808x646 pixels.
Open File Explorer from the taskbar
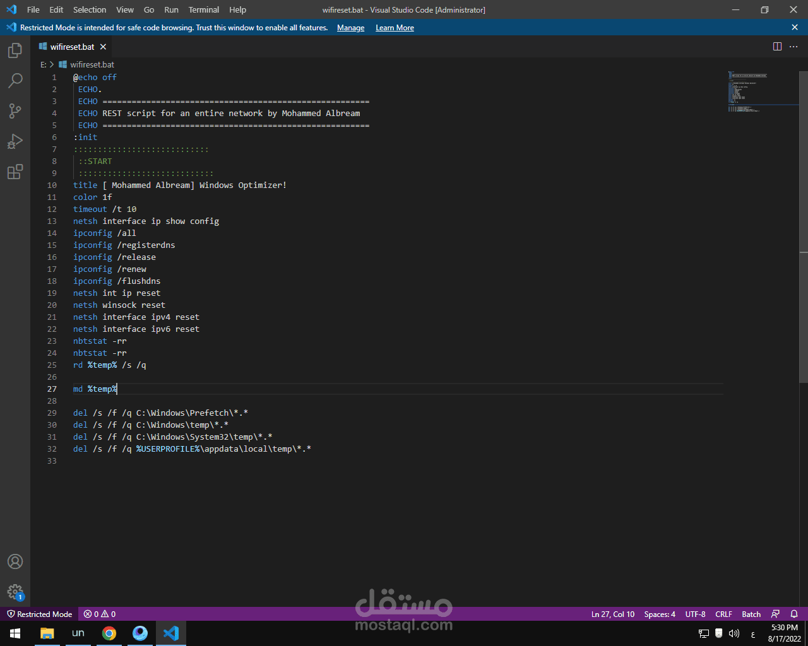(47, 633)
